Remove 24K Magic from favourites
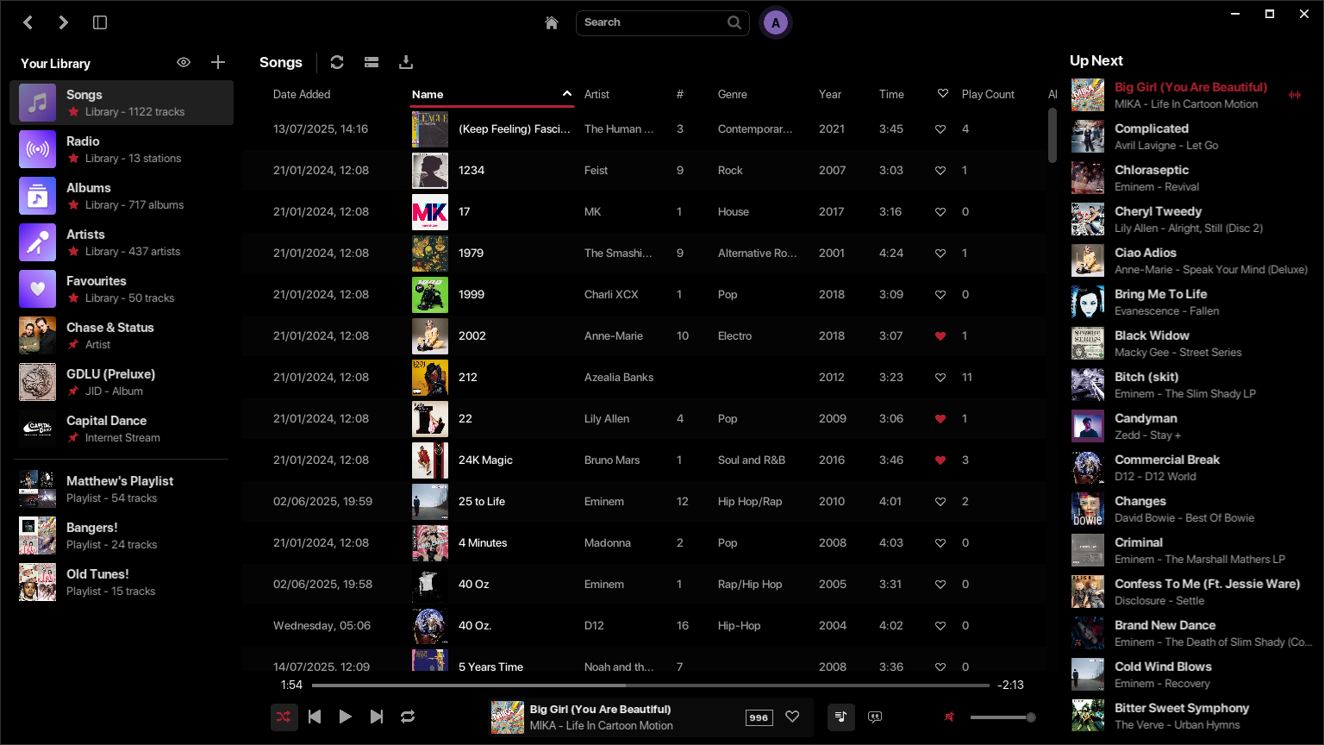1324x745 pixels. click(x=940, y=460)
